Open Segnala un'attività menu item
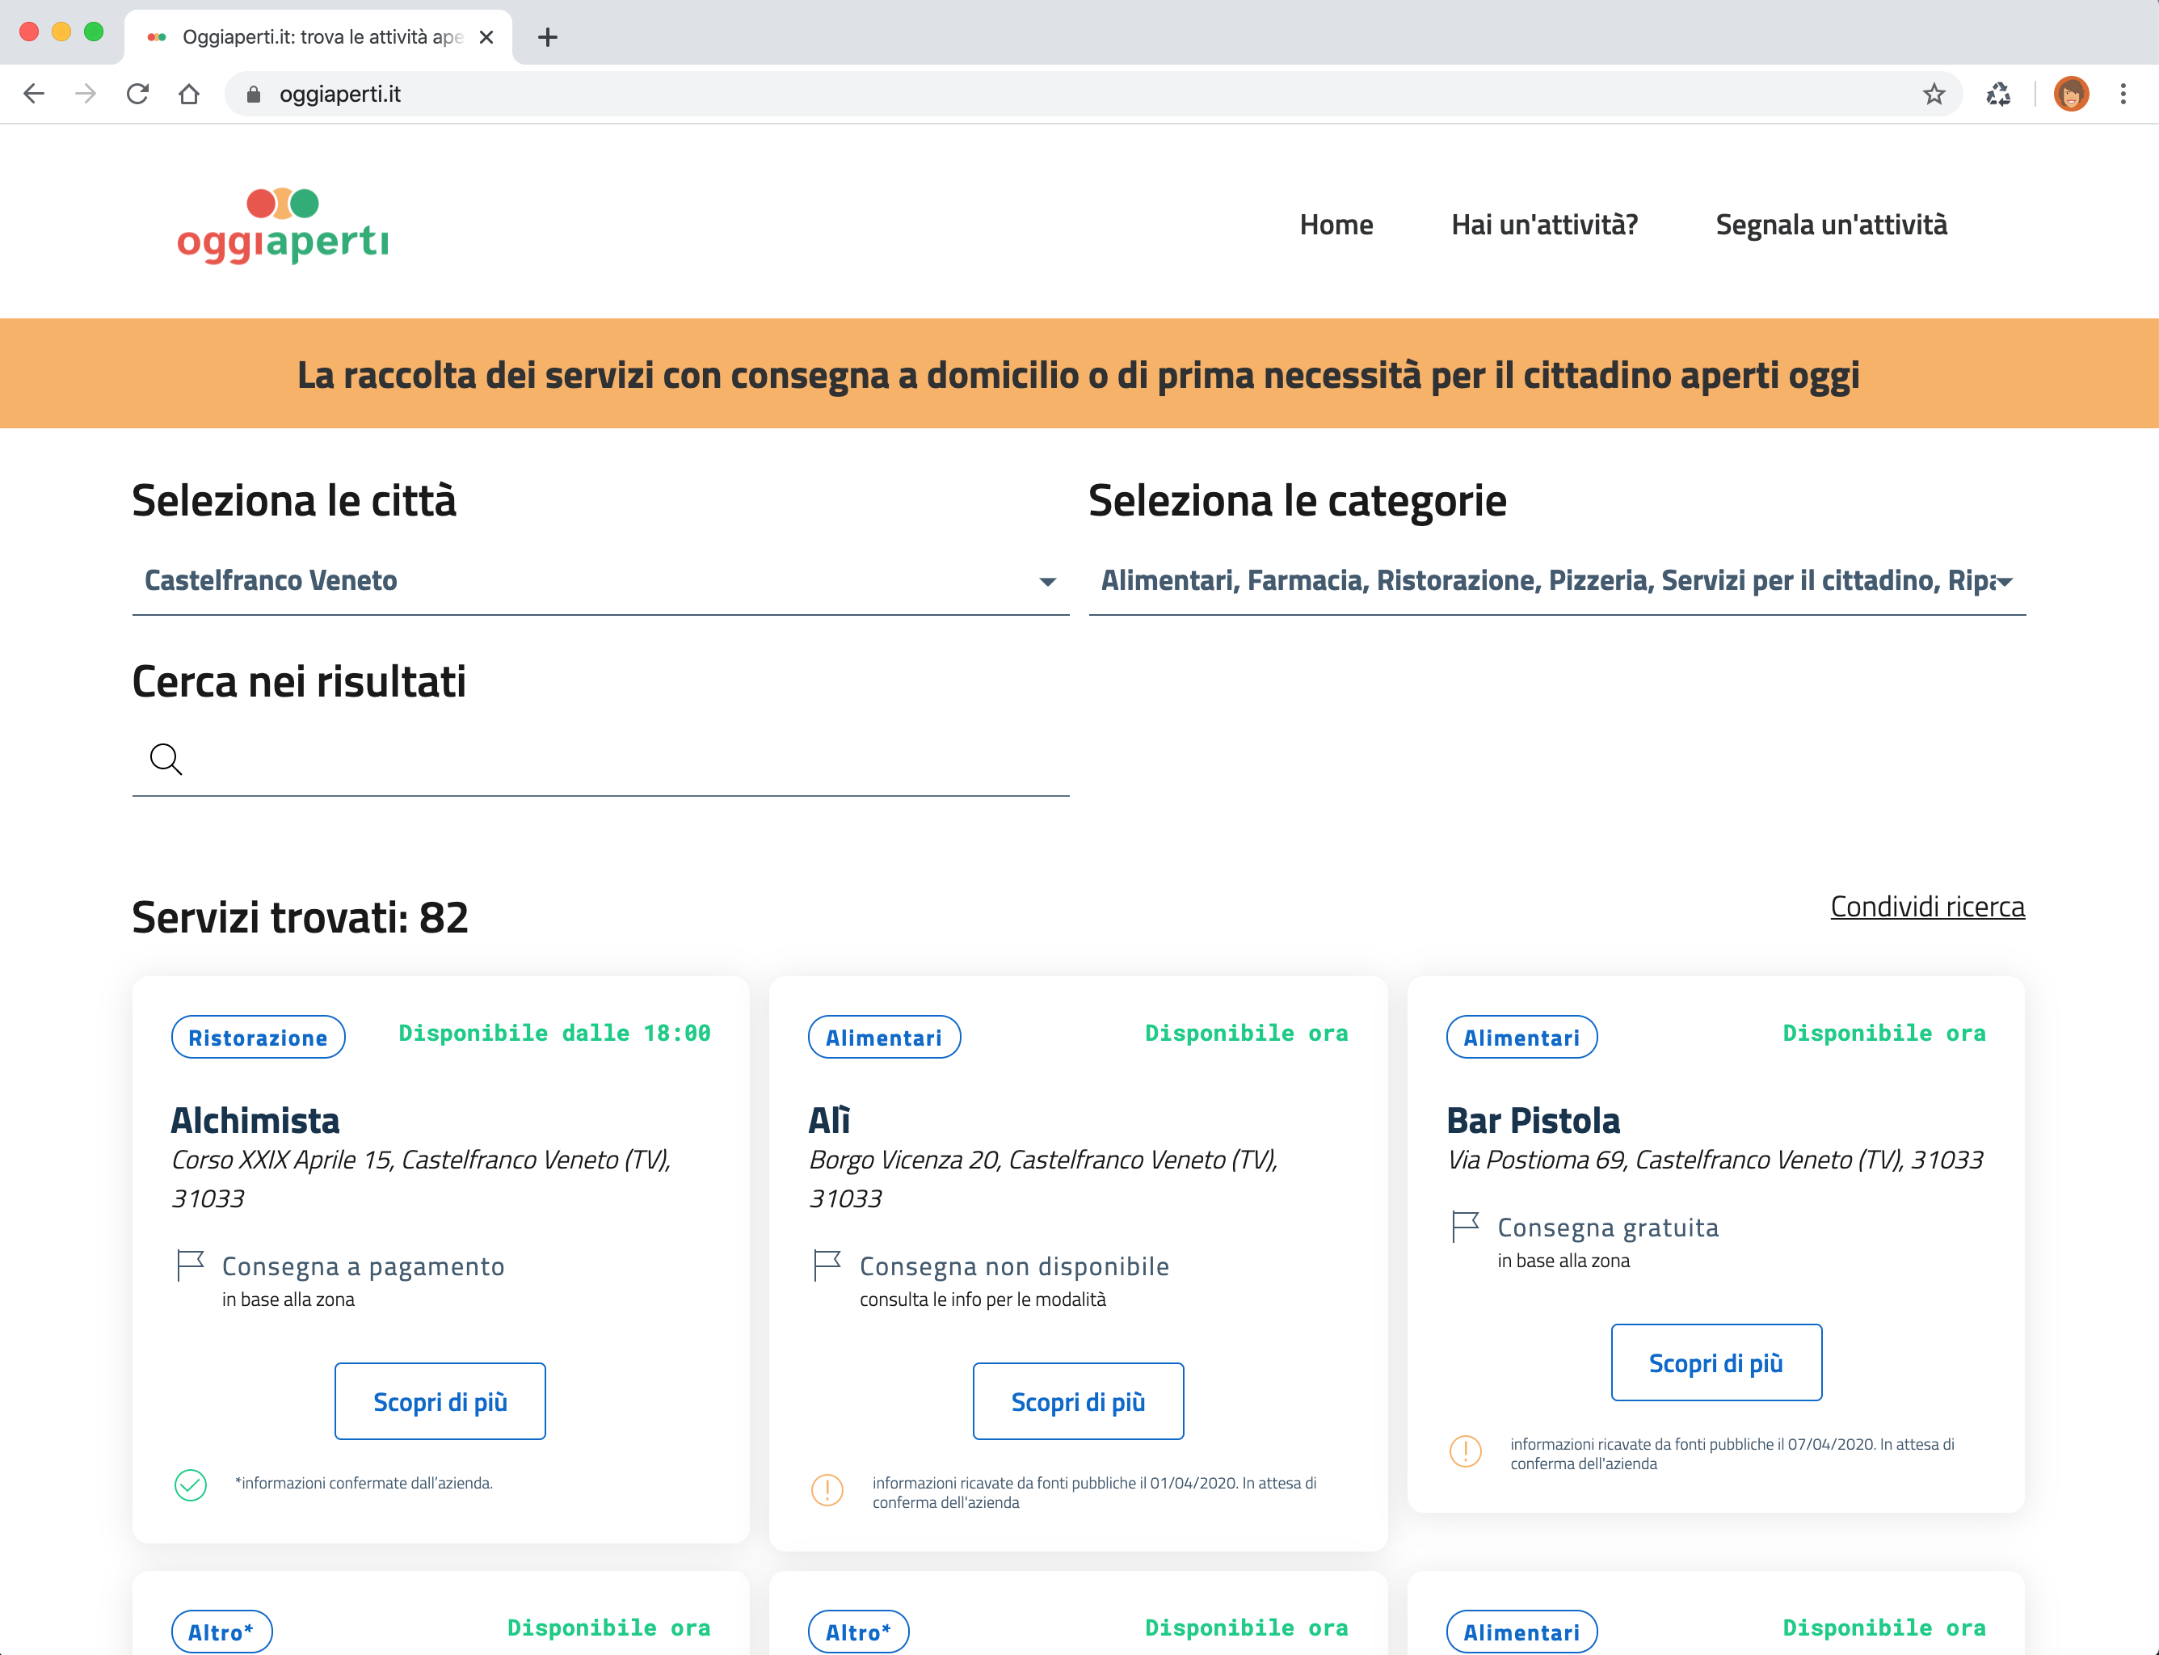The image size is (2159, 1655). [1831, 225]
